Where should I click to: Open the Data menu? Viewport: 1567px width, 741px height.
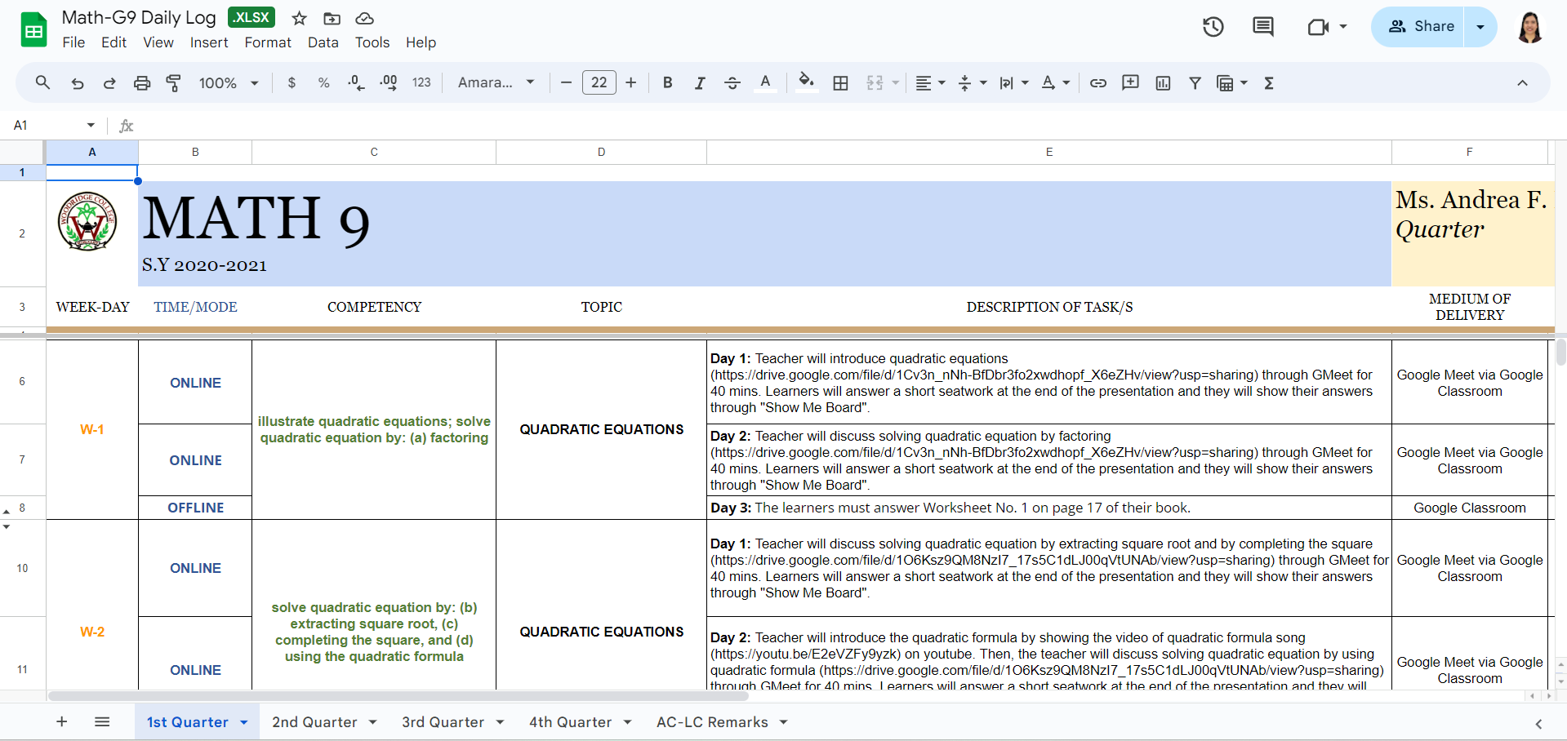click(323, 42)
